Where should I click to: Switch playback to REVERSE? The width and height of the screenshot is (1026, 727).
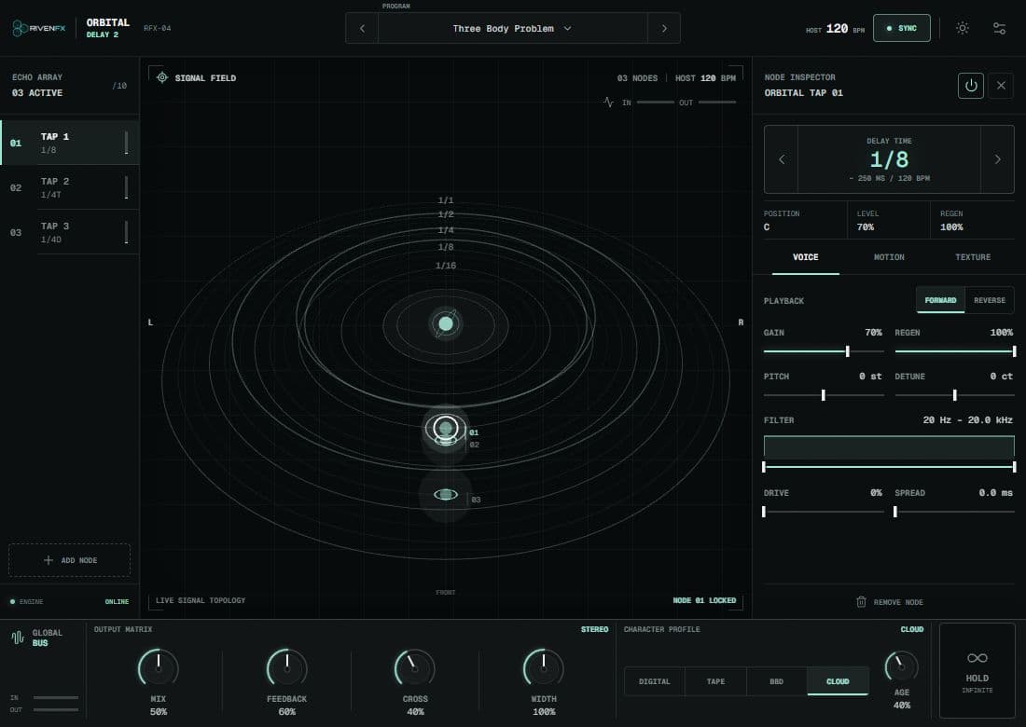[x=989, y=300]
